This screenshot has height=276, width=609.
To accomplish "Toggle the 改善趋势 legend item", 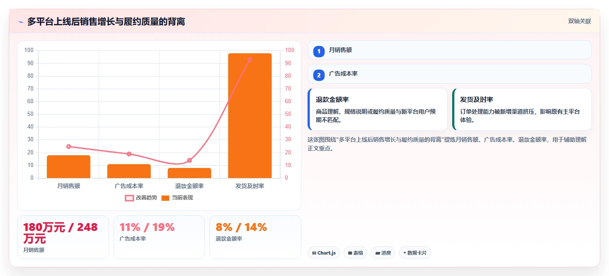I will coord(141,198).
